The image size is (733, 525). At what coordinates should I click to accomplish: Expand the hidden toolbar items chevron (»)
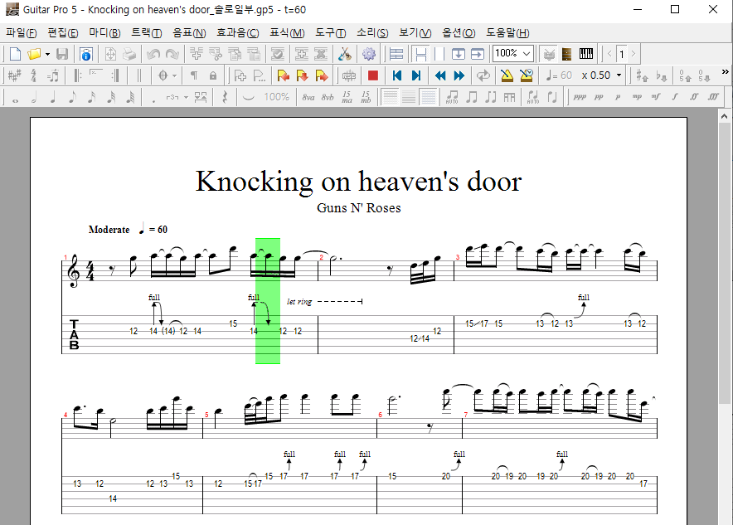coord(725,71)
